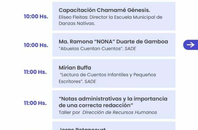Click the Dirección de Recursos Humanos text
The width and height of the screenshot is (198, 130).
120,112
